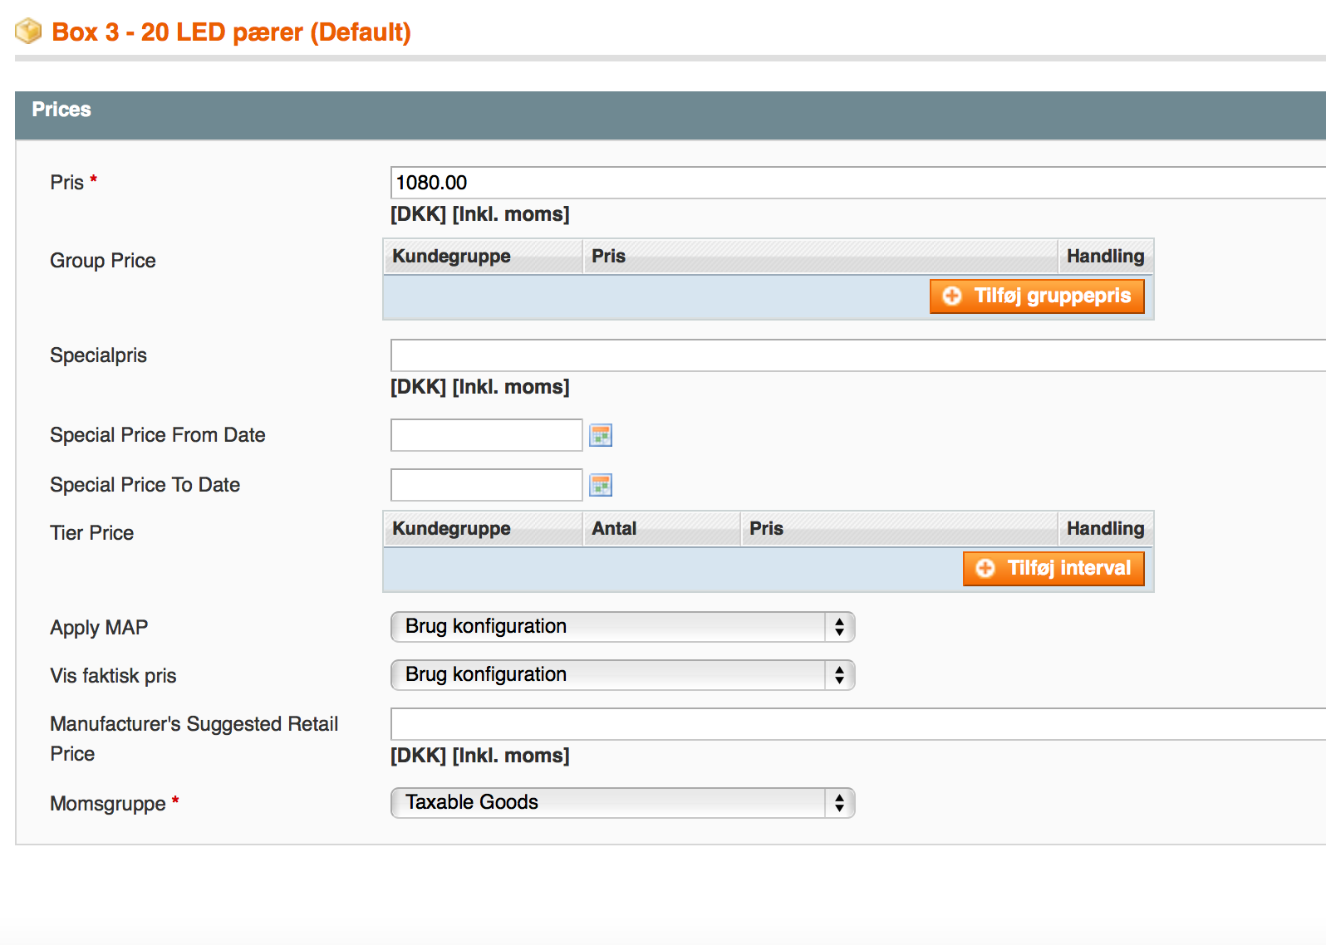
Task: Click the Prices section header
Action: coord(61,110)
